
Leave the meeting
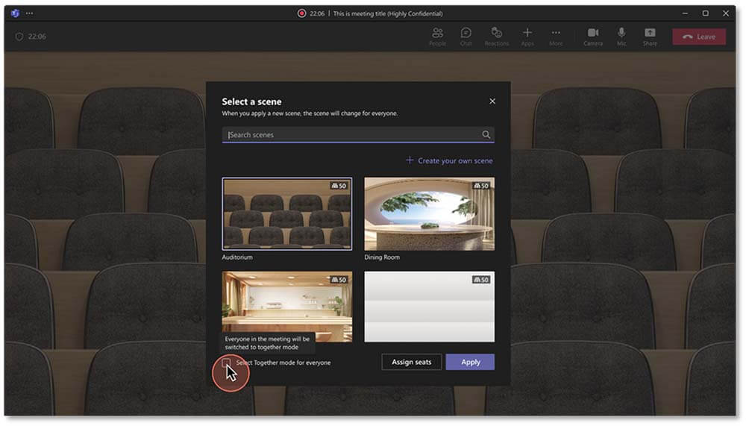coord(698,37)
